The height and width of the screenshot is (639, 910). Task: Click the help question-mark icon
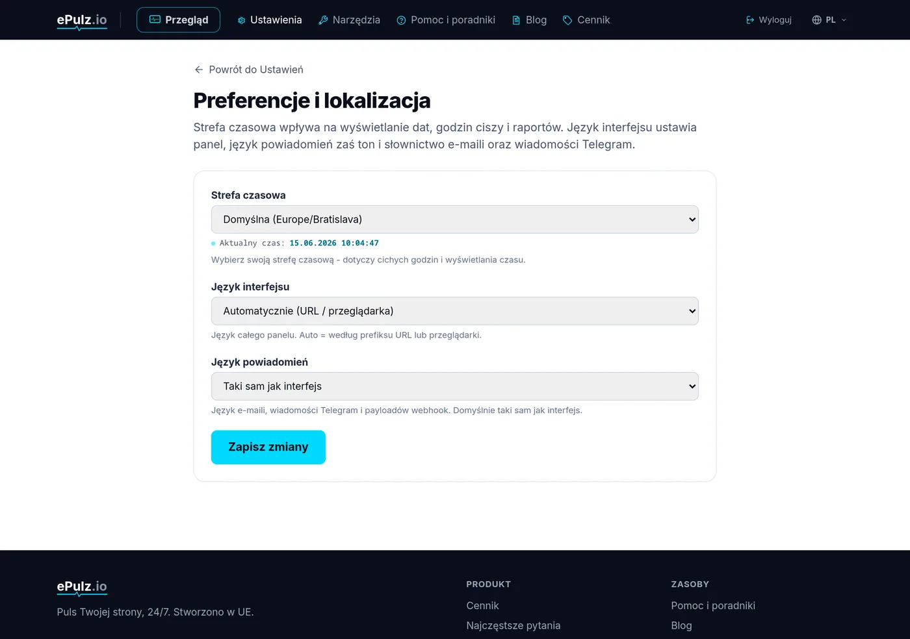coord(401,20)
